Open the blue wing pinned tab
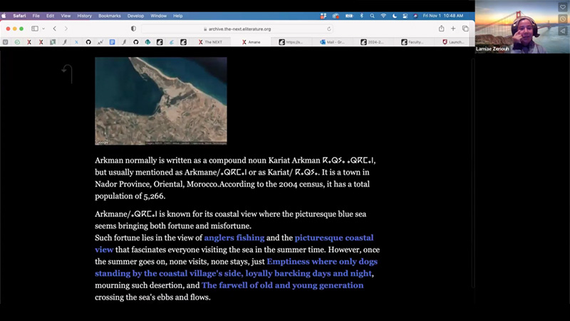Viewport: 570px width, 321px height. 171,42
